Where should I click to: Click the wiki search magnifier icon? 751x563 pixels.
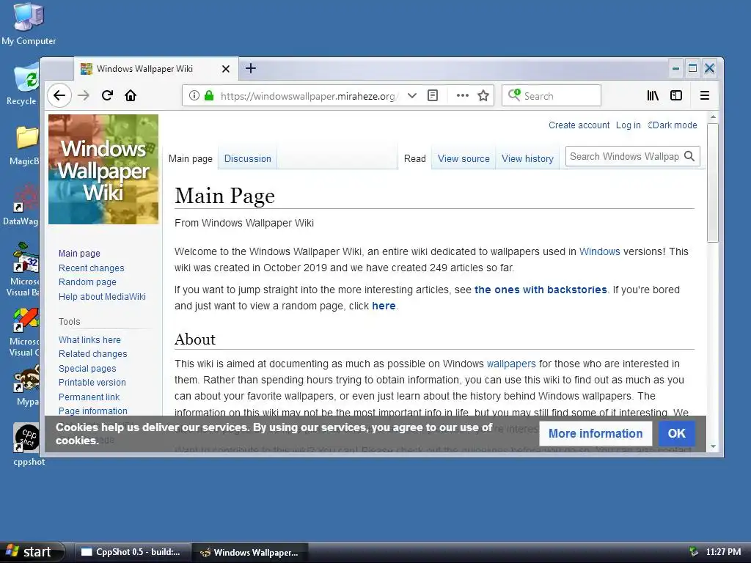point(689,157)
